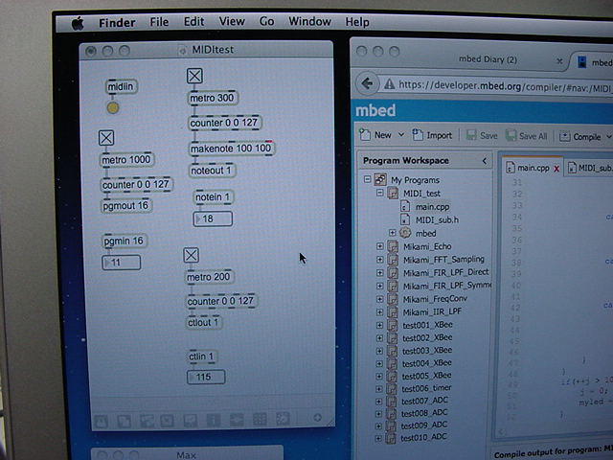Screen dimensions: 613x460
Task: Open the File menu
Action: click(159, 22)
